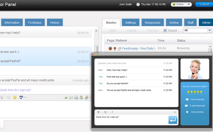Click the Pick Up button
Viewport: 213px width, 132px height.
pyautogui.click(x=152, y=31)
